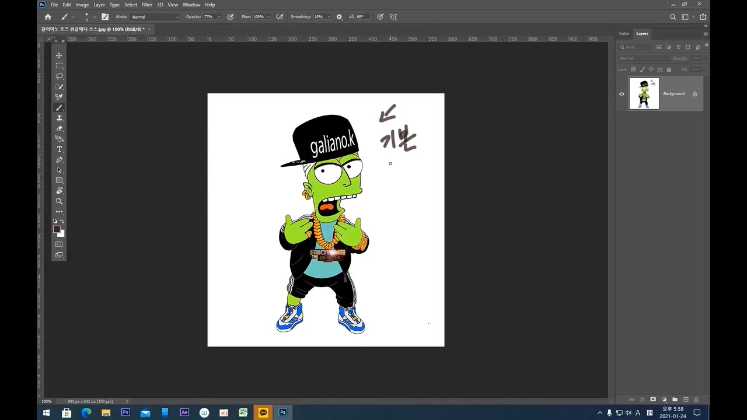Pick the Eraser tool

(59, 129)
